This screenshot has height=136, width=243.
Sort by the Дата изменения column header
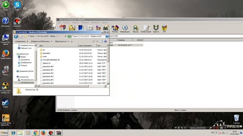(x=87, y=45)
